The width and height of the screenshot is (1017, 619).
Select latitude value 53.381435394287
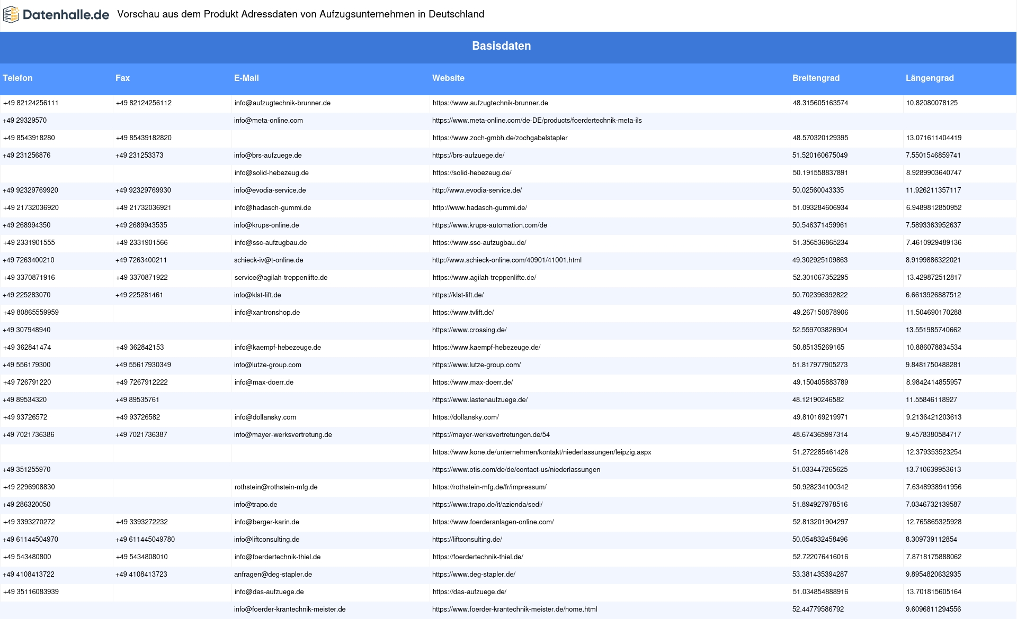coord(820,575)
